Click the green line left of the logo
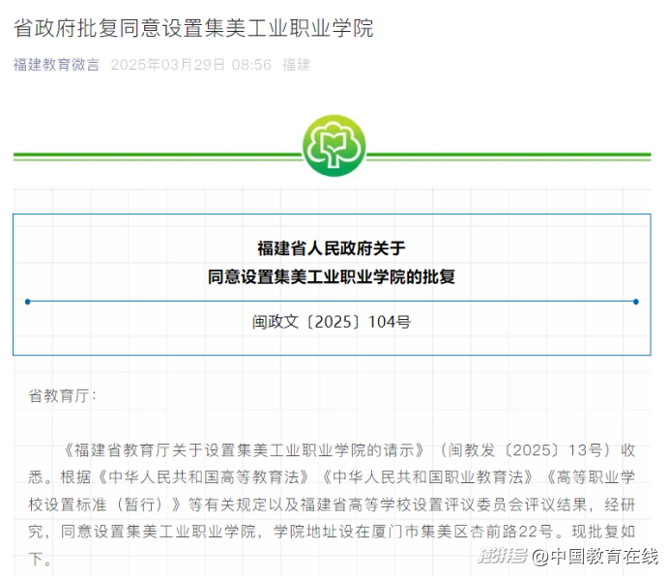 point(155,155)
